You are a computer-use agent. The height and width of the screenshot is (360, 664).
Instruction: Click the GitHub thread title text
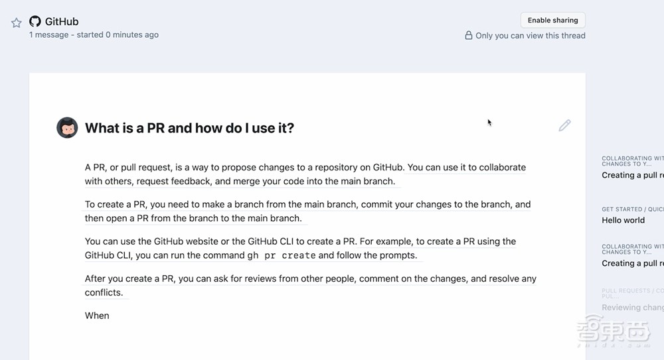62,21
